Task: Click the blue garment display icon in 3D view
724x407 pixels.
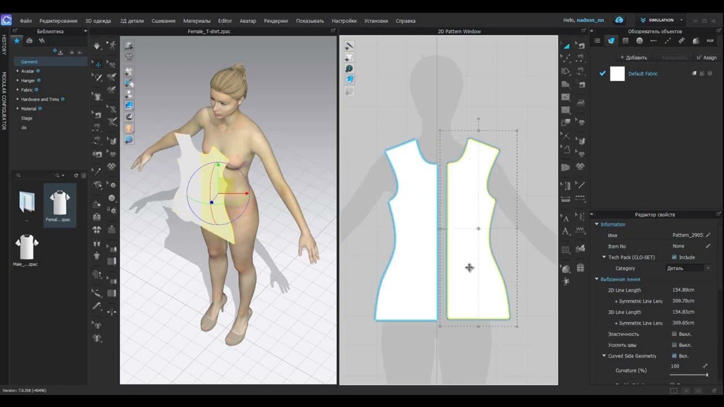Action: 129,105
